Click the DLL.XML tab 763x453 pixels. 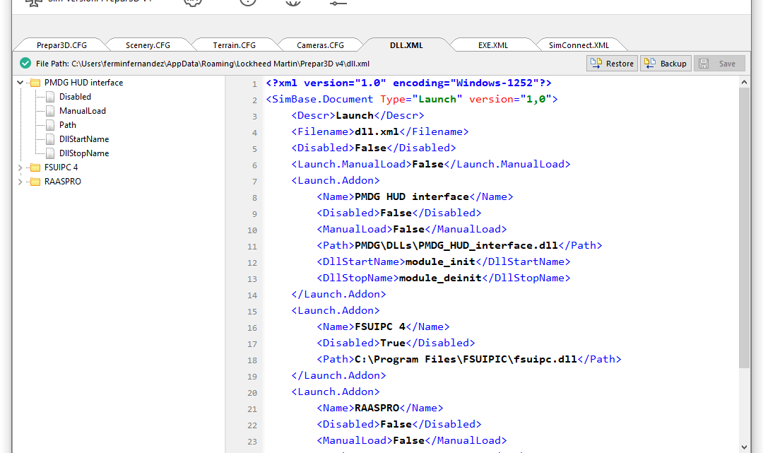pyautogui.click(x=406, y=45)
